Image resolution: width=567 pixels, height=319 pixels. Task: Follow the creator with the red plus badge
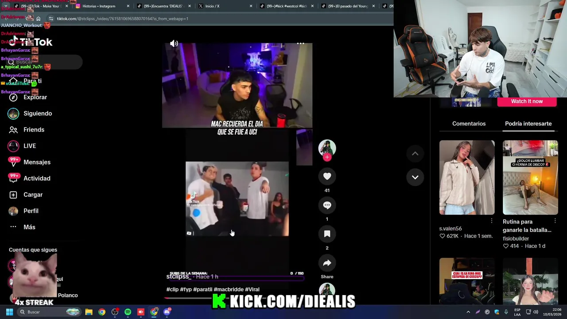click(x=327, y=157)
